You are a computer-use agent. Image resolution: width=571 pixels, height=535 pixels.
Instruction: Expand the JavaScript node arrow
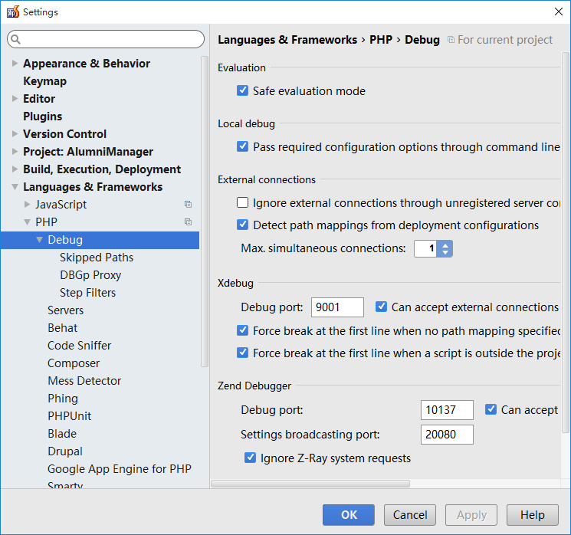pos(27,205)
